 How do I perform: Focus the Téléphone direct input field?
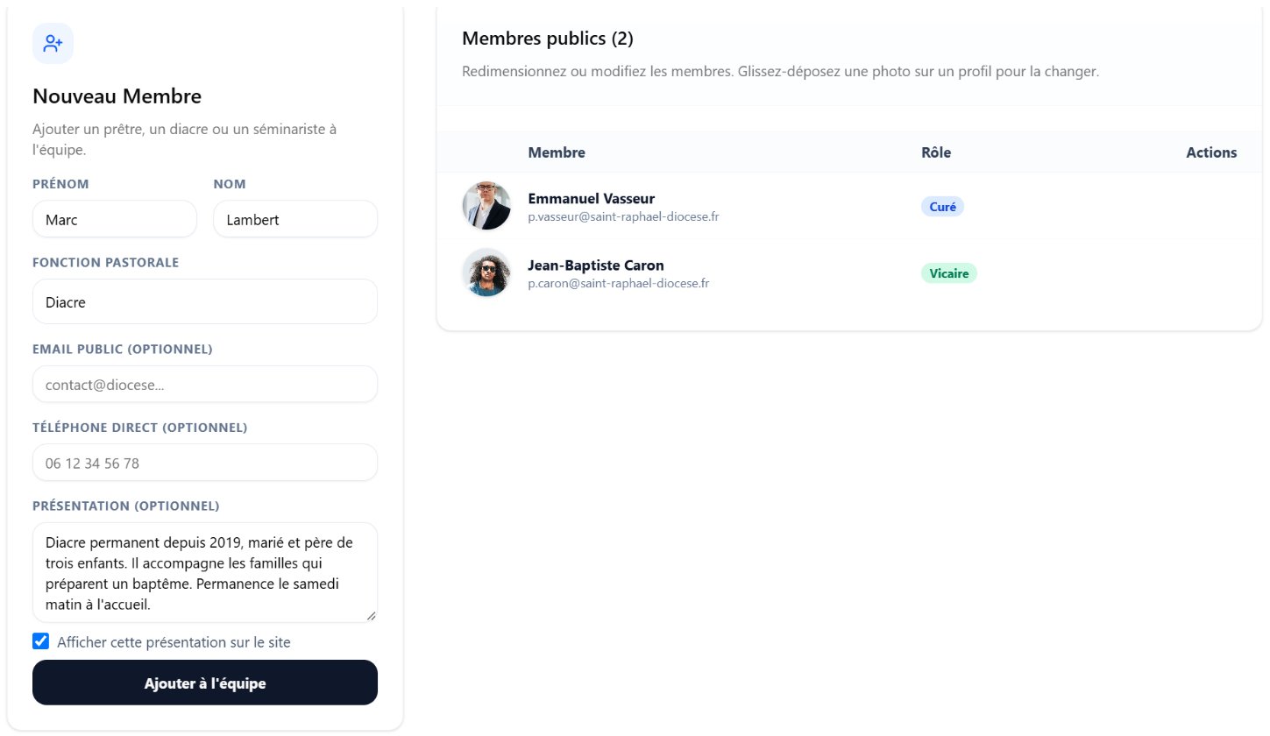click(205, 463)
